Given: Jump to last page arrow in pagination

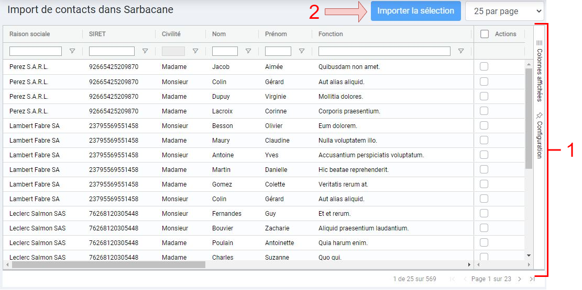Looking at the screenshot, I should [x=532, y=279].
